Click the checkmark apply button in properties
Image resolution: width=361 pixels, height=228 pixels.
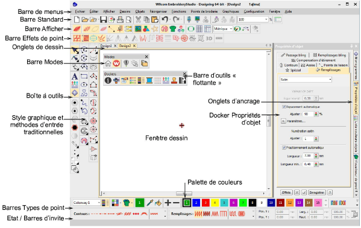coord(304,192)
